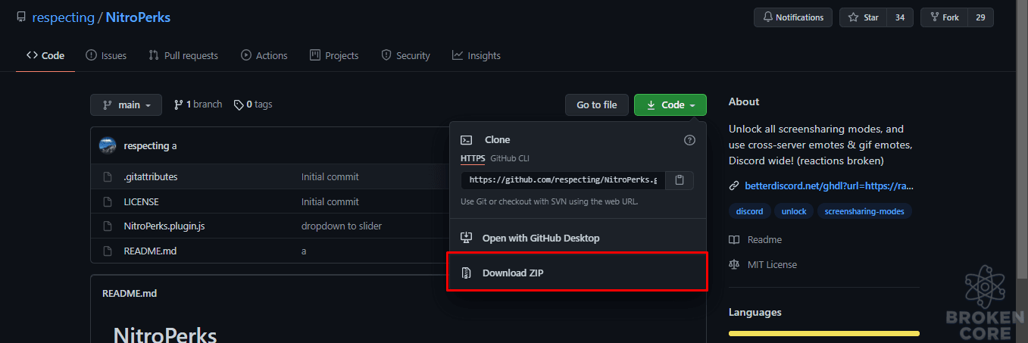This screenshot has width=1028, height=343.
Task: Click the star count 34
Action: (900, 17)
